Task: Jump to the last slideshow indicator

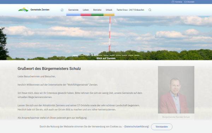Action: 137,55
